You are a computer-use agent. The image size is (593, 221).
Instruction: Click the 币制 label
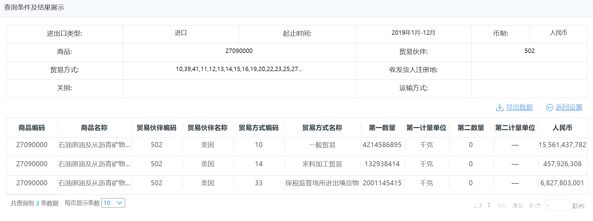(x=501, y=33)
